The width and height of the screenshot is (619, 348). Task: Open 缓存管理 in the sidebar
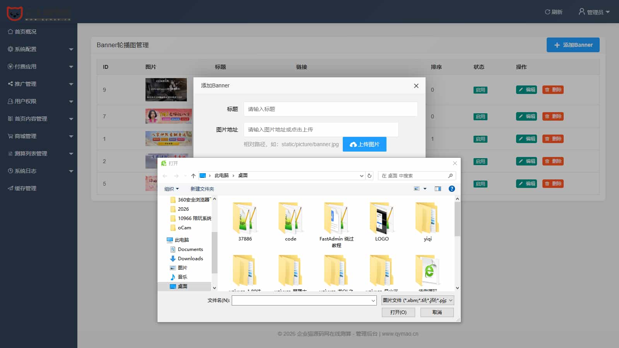pyautogui.click(x=26, y=188)
